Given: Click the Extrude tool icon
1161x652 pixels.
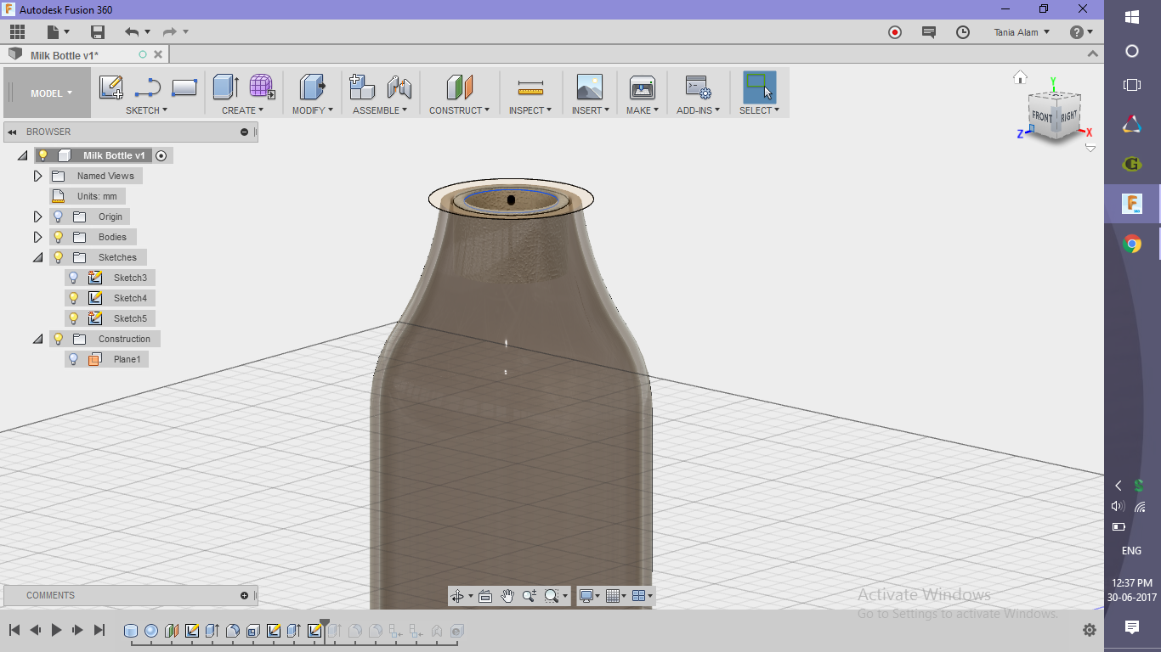Looking at the screenshot, I should pyautogui.click(x=226, y=87).
